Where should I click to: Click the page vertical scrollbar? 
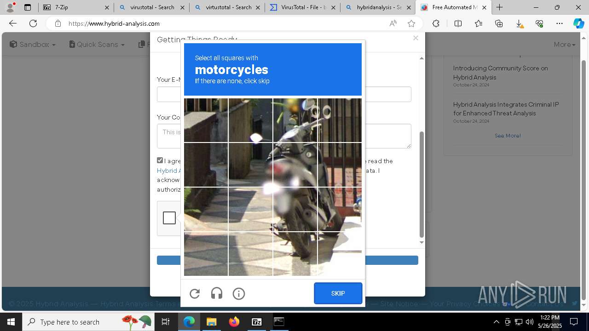click(584, 179)
